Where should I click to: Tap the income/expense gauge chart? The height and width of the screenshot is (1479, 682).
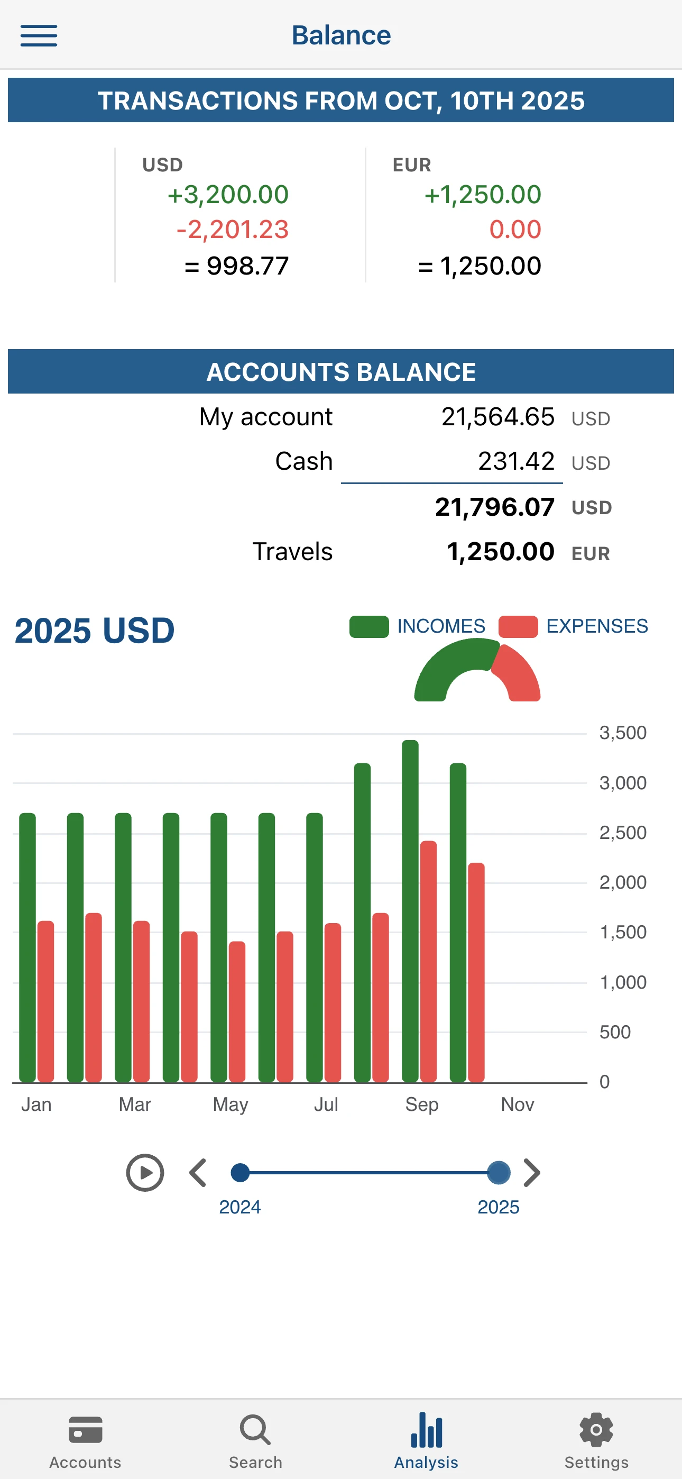477,672
